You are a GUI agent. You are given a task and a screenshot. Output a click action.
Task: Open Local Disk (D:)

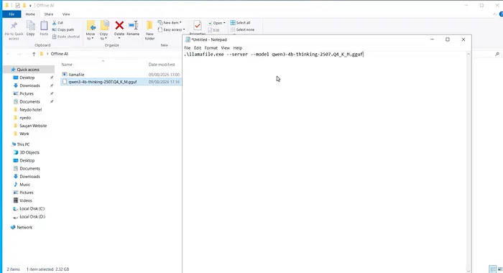(32, 216)
